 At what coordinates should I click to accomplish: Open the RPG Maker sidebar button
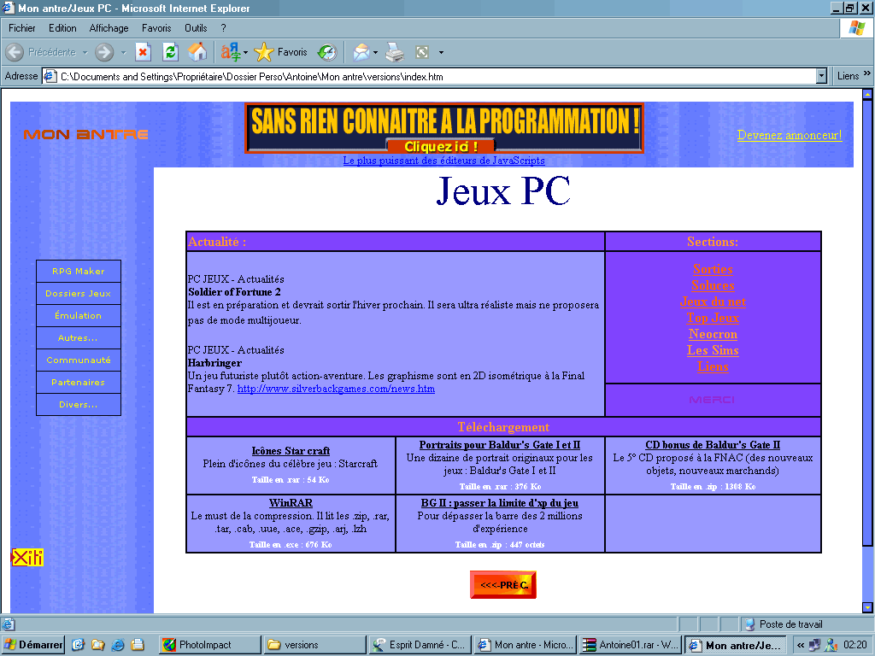[79, 271]
